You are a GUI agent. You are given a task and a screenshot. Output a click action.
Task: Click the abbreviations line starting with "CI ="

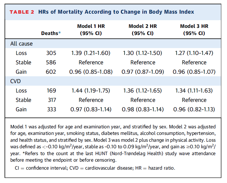pyautogui.click(x=95, y=168)
